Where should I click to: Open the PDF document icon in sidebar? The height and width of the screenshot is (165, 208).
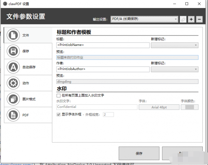click(13, 115)
